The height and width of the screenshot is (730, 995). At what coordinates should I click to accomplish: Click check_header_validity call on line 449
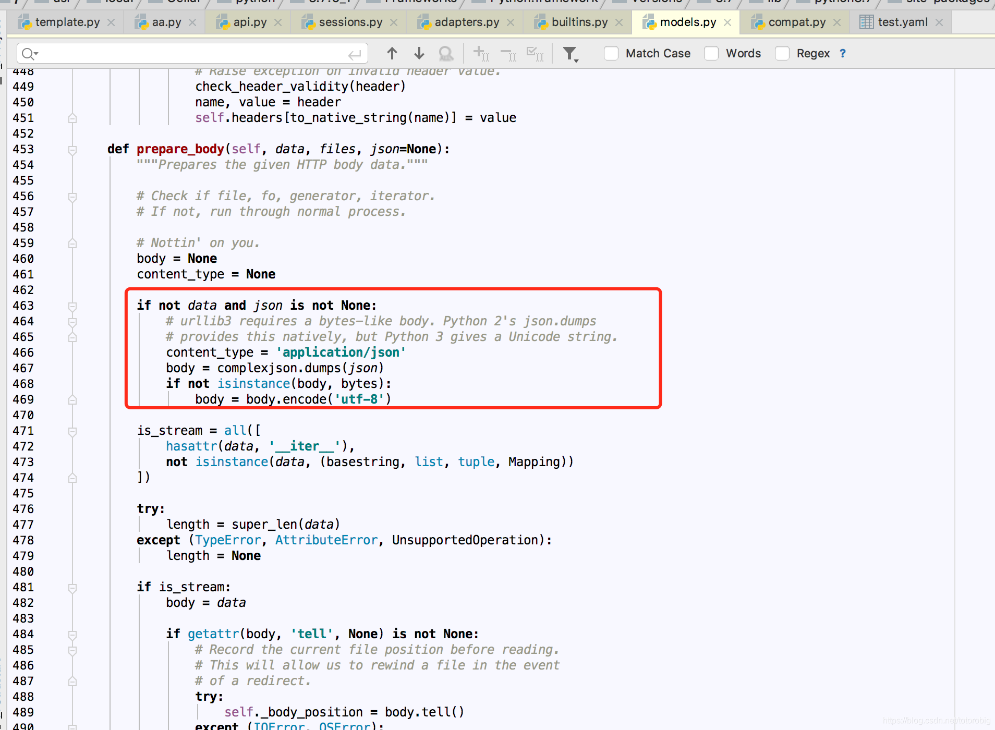click(271, 87)
